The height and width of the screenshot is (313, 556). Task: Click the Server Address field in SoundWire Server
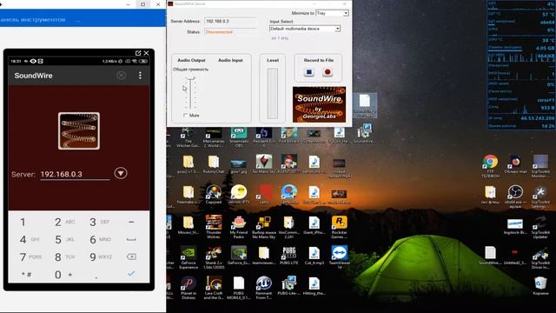click(x=230, y=21)
